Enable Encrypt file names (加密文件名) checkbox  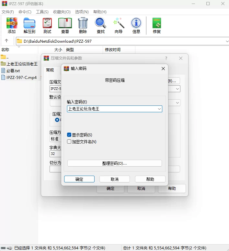69,142
